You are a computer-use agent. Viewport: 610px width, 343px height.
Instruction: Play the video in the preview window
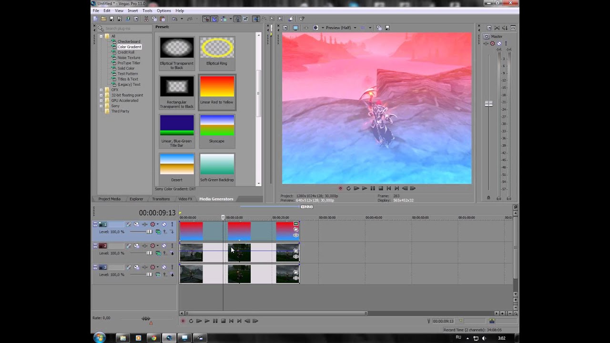click(365, 188)
